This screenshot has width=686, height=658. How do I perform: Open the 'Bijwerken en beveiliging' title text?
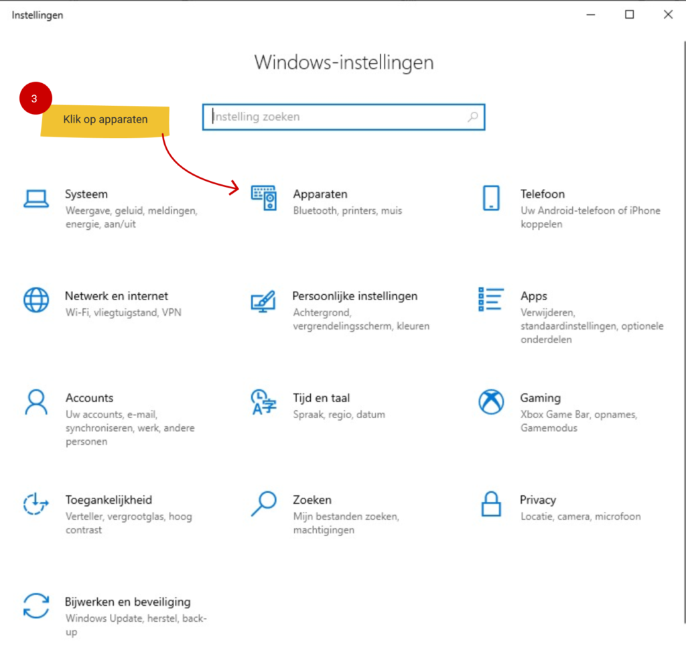127,602
